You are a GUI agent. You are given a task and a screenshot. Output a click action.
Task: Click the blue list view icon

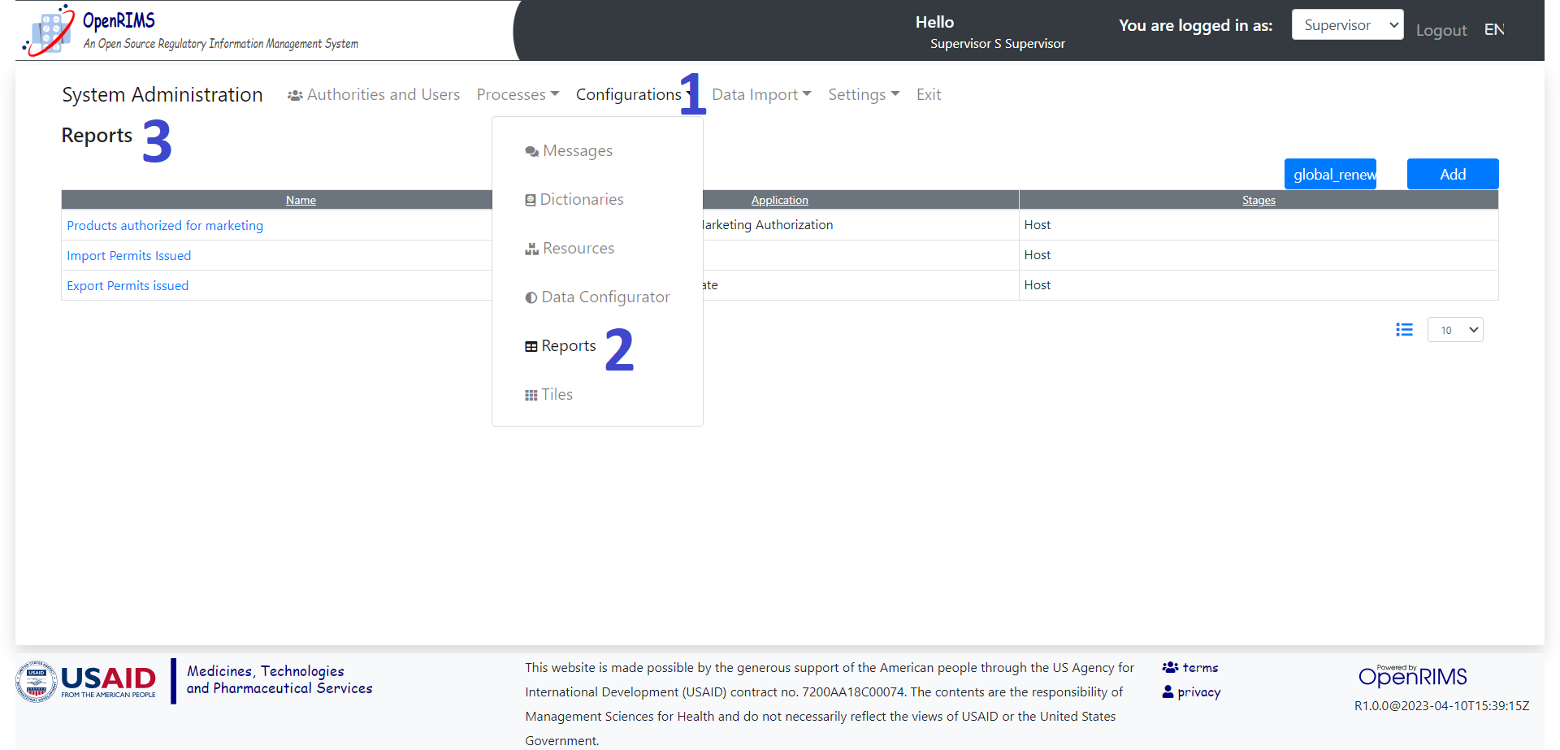pos(1404,330)
